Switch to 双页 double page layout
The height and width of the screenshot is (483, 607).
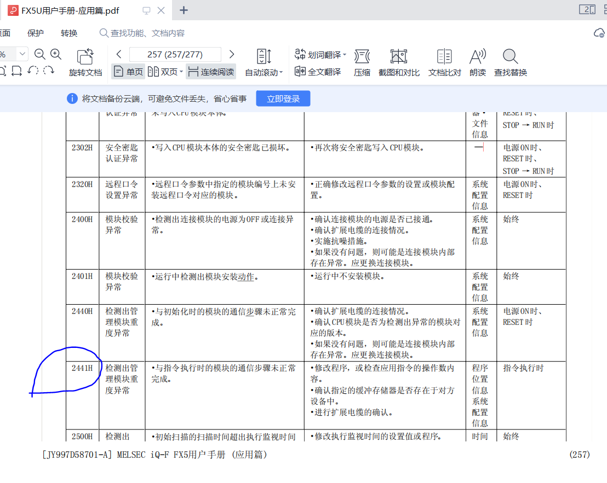point(164,72)
